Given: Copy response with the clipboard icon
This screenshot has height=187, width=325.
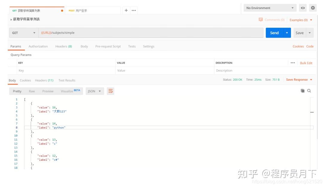Looking at the screenshot, I should click(302, 91).
